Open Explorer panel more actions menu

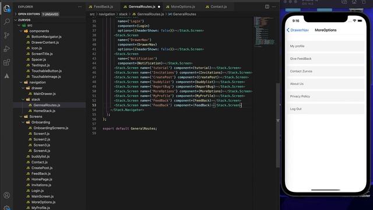(x=80, y=7)
